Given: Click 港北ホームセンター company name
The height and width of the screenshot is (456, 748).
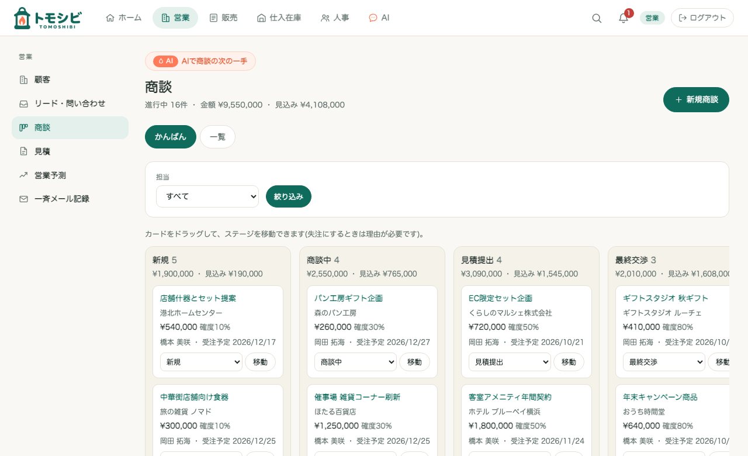Looking at the screenshot, I should point(191,313).
